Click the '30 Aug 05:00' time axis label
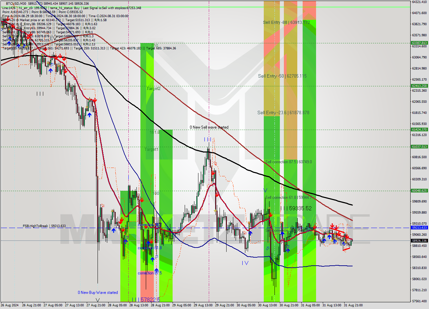This screenshot has width=429, height=309. pyautogui.click(x=246, y=305)
